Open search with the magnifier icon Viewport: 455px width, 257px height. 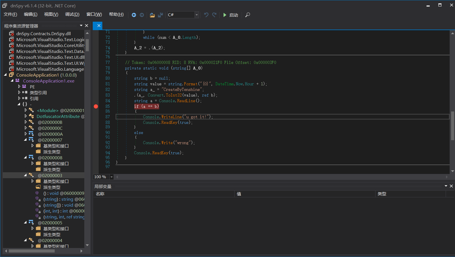[x=248, y=15]
